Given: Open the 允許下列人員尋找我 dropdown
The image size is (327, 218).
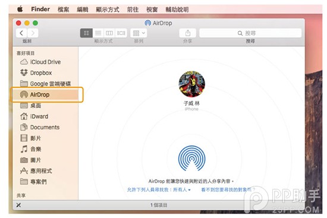Looking at the screenshot, I should point(159,189).
